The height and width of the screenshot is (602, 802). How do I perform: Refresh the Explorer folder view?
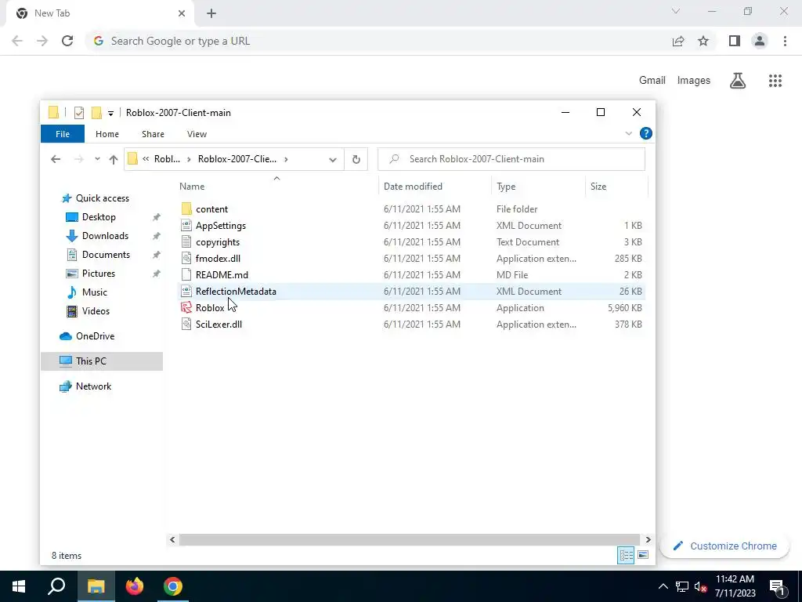356,159
